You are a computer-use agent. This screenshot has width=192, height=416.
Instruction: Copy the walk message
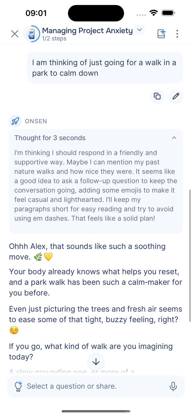[x=157, y=96]
